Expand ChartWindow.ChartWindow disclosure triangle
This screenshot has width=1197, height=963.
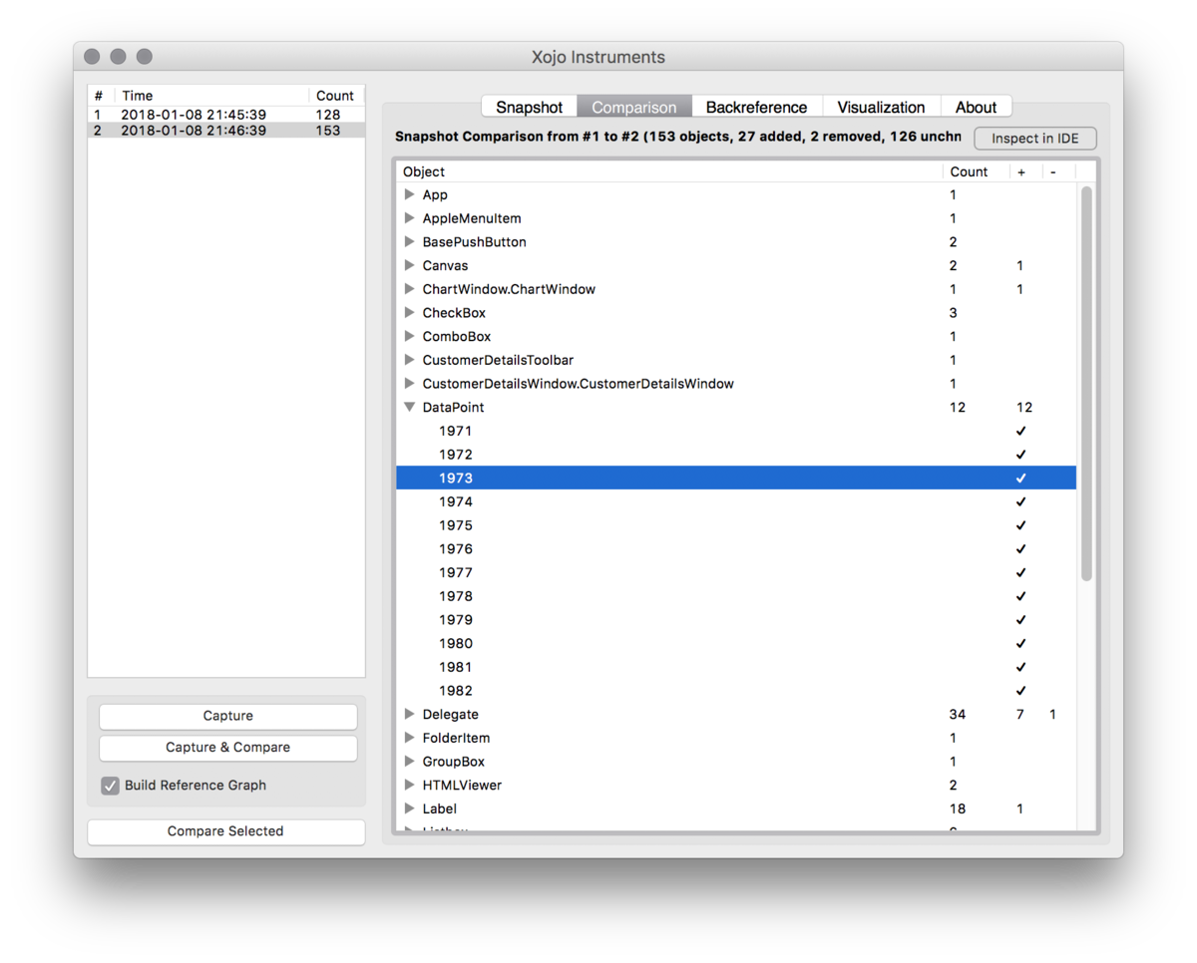point(409,289)
